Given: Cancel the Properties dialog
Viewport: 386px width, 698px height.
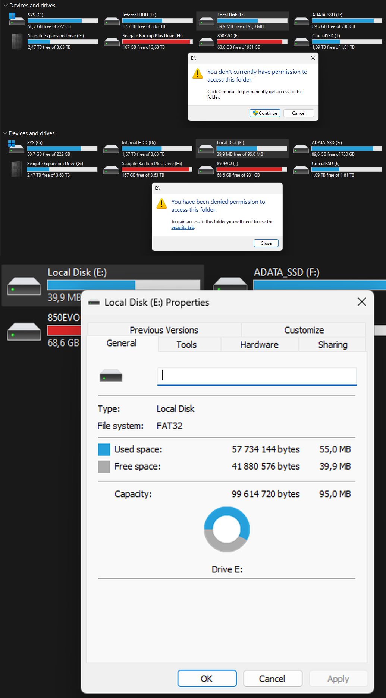Looking at the screenshot, I should [273, 678].
